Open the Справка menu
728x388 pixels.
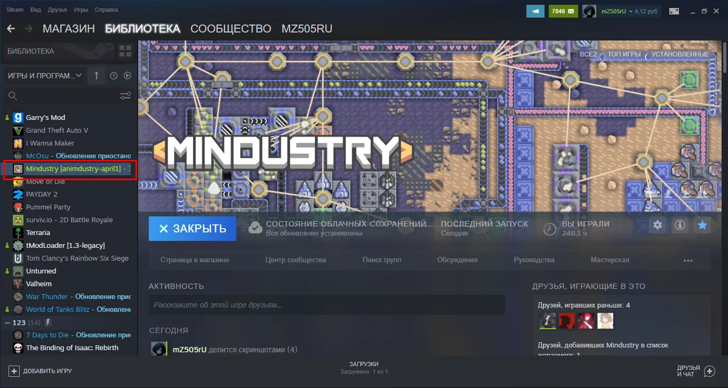(x=106, y=10)
